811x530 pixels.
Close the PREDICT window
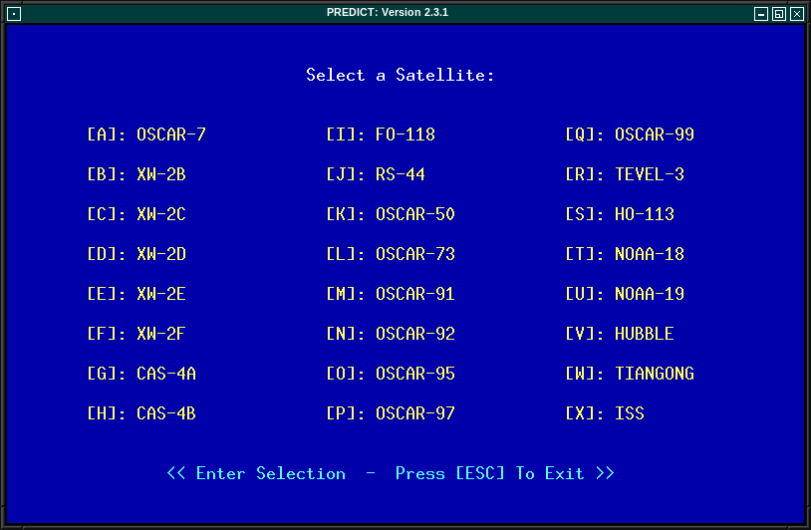797,14
